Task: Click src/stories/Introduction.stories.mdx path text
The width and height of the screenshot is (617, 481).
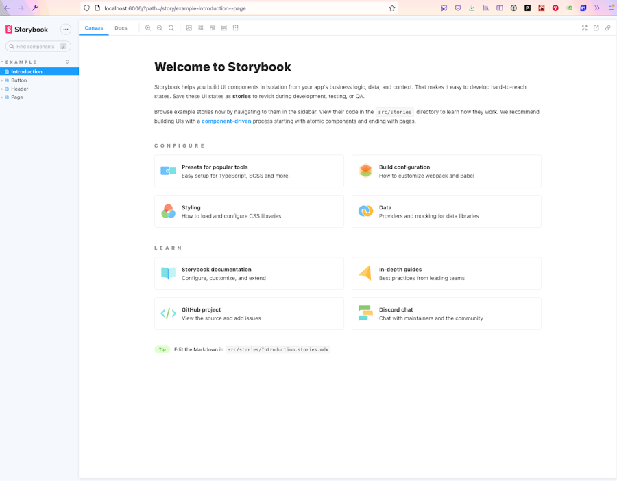Action: tap(278, 349)
